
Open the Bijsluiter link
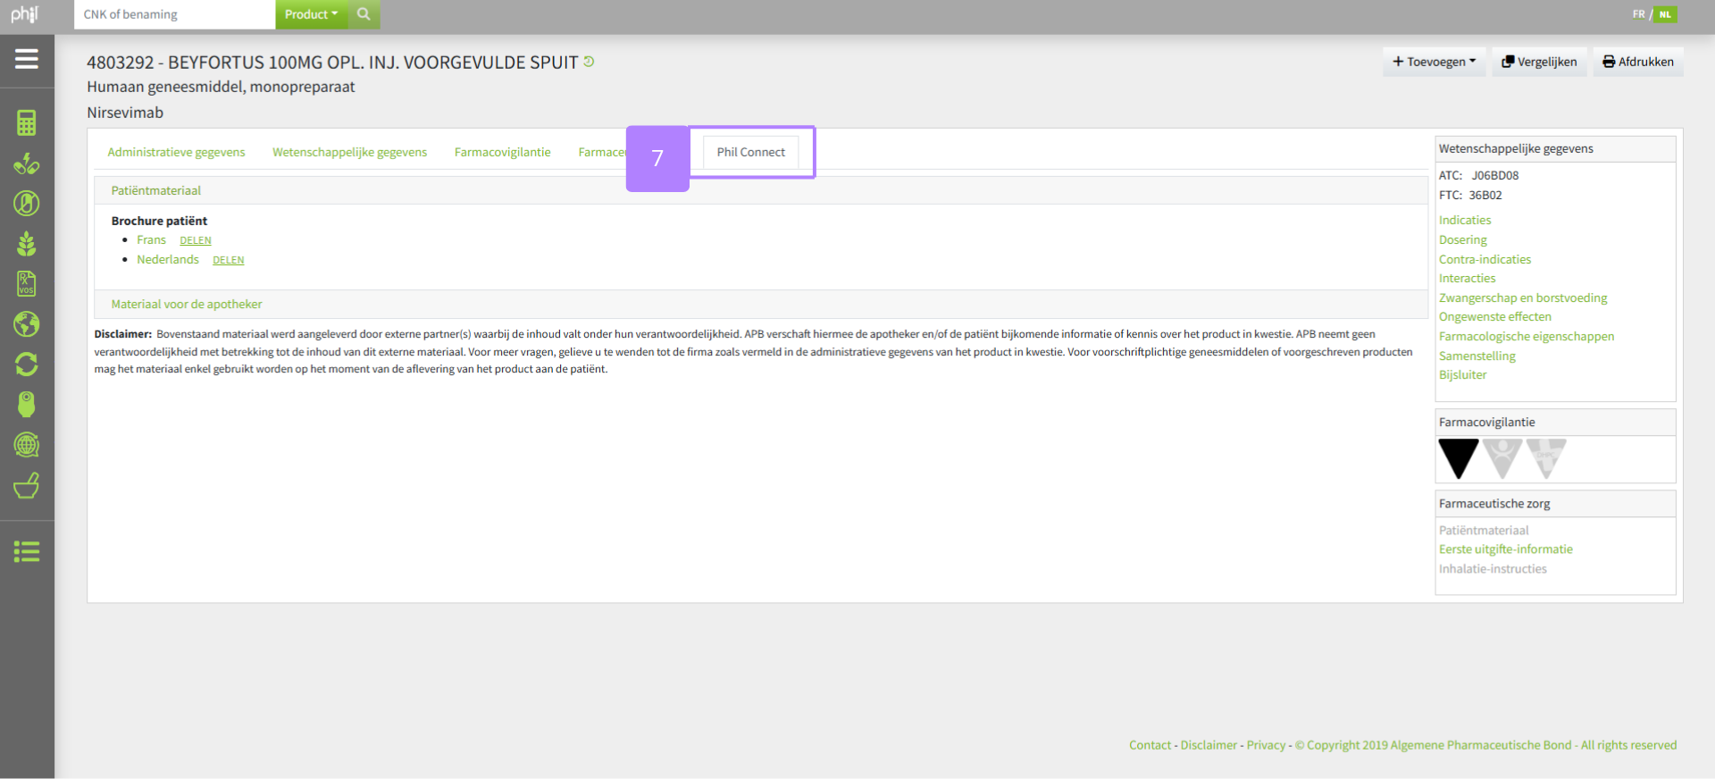click(1463, 374)
